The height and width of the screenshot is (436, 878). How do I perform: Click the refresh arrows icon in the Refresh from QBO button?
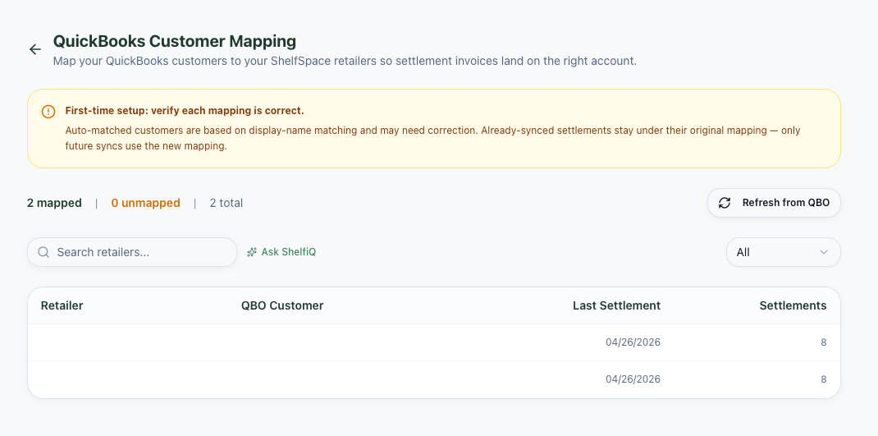click(725, 203)
